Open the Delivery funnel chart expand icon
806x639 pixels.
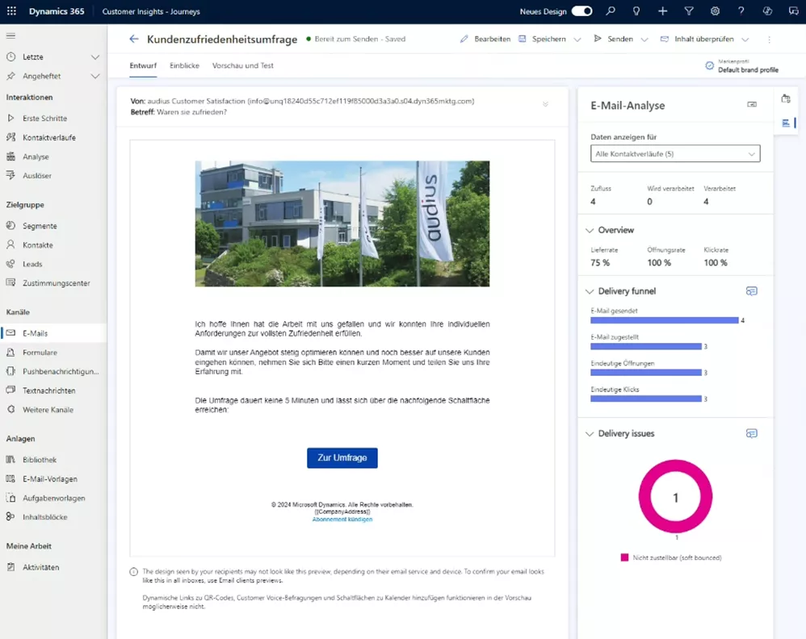752,290
